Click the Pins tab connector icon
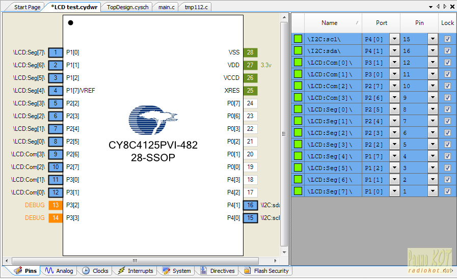Image resolution: width=457 pixels, height=279 pixels. point(18,270)
